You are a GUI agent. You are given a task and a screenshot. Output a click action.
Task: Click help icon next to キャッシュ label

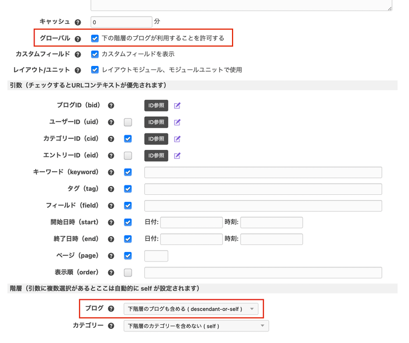tap(78, 22)
